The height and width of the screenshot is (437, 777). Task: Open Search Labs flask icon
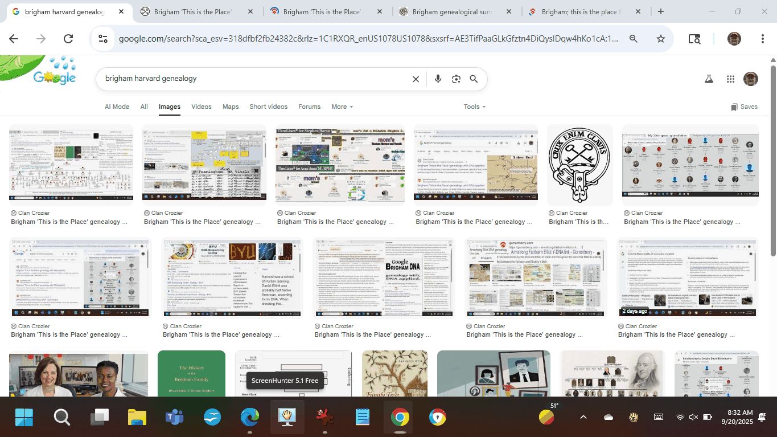(709, 79)
